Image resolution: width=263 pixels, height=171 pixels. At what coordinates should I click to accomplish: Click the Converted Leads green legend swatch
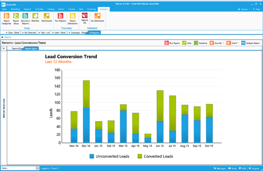point(140,156)
